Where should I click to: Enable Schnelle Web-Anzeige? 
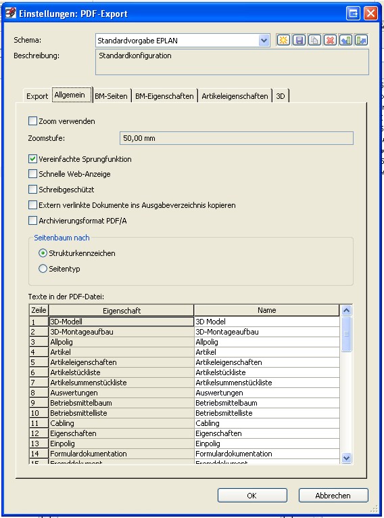32,174
